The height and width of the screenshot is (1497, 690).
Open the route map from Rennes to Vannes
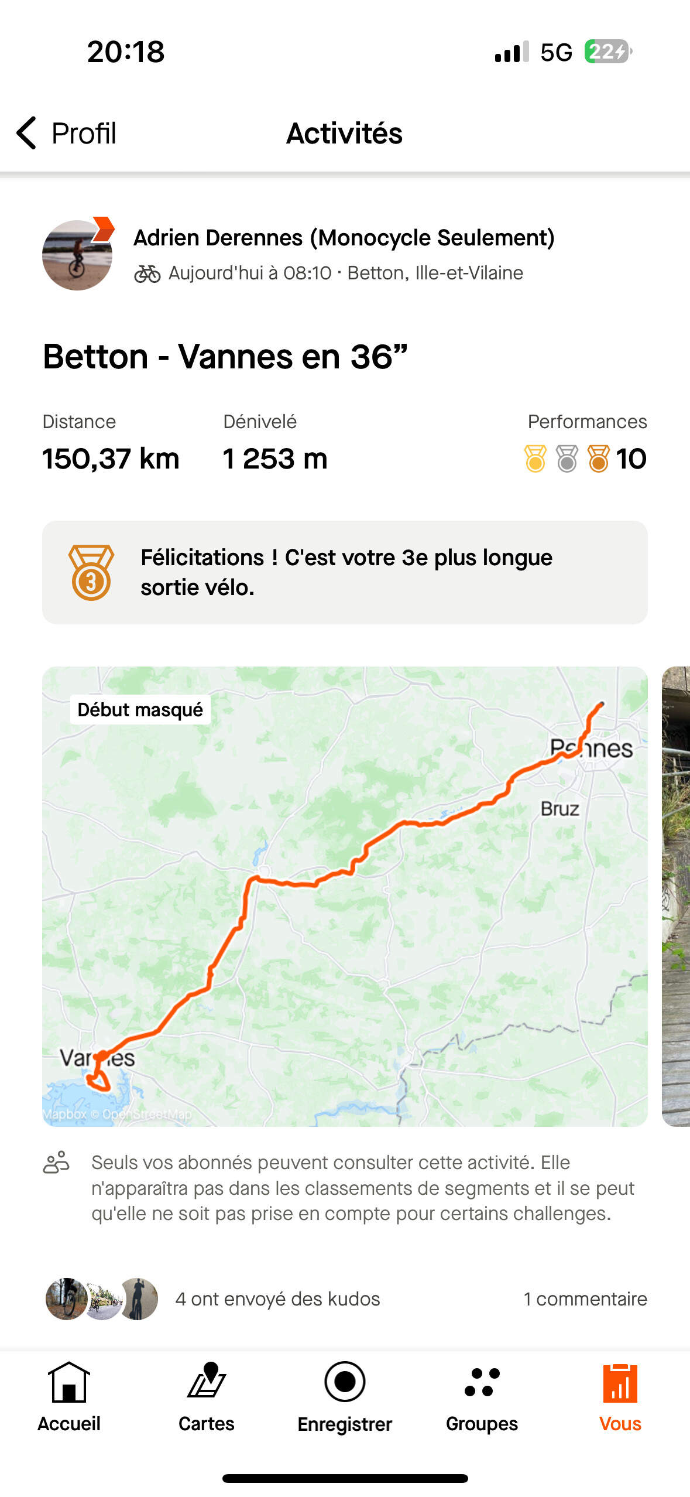pyautogui.click(x=345, y=896)
